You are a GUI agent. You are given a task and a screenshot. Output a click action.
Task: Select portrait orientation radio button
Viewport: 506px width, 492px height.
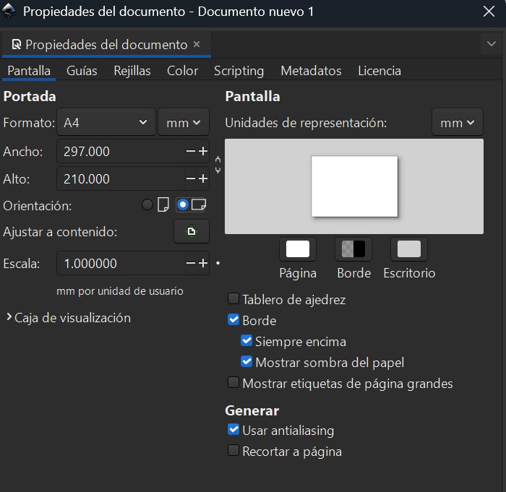coord(147,204)
